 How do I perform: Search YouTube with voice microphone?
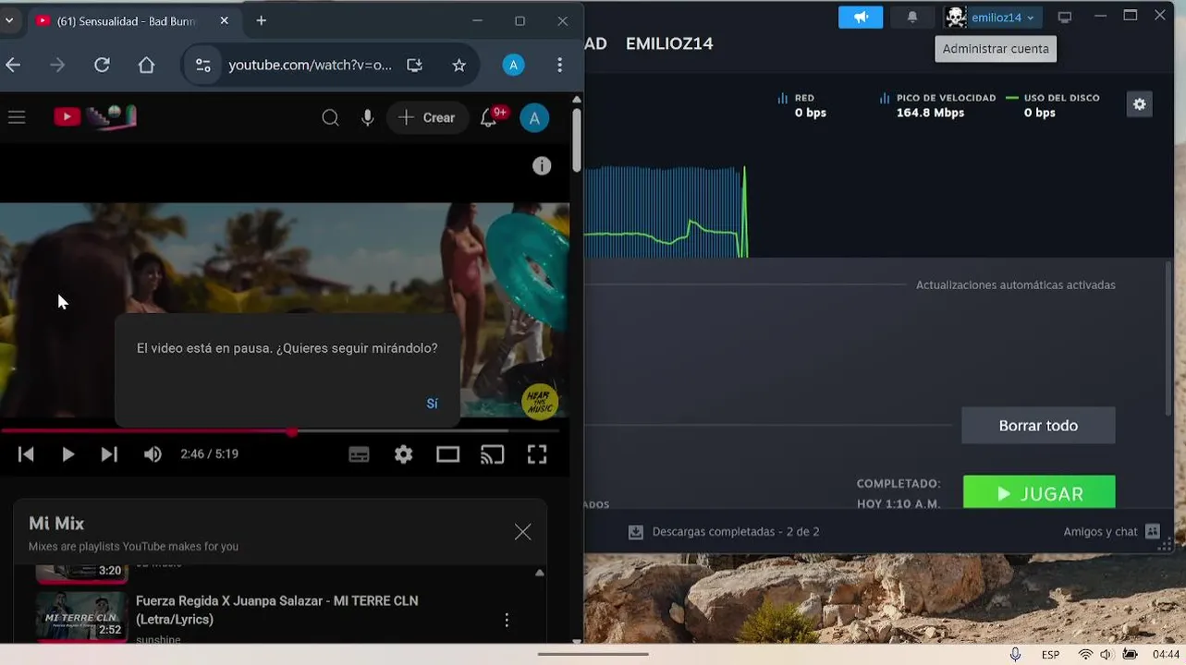368,117
